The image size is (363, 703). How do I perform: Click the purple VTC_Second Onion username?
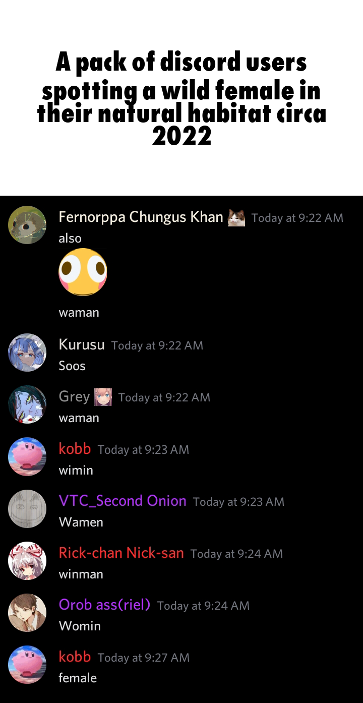pyautogui.click(x=123, y=501)
